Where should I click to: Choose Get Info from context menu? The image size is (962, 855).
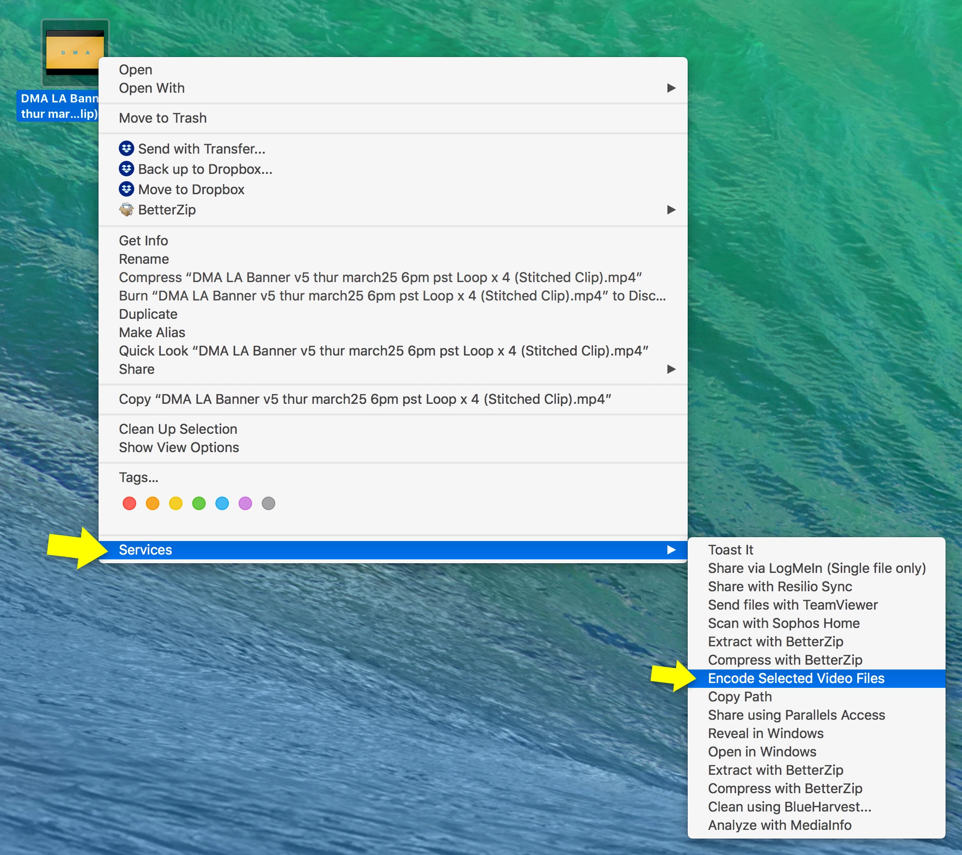143,241
